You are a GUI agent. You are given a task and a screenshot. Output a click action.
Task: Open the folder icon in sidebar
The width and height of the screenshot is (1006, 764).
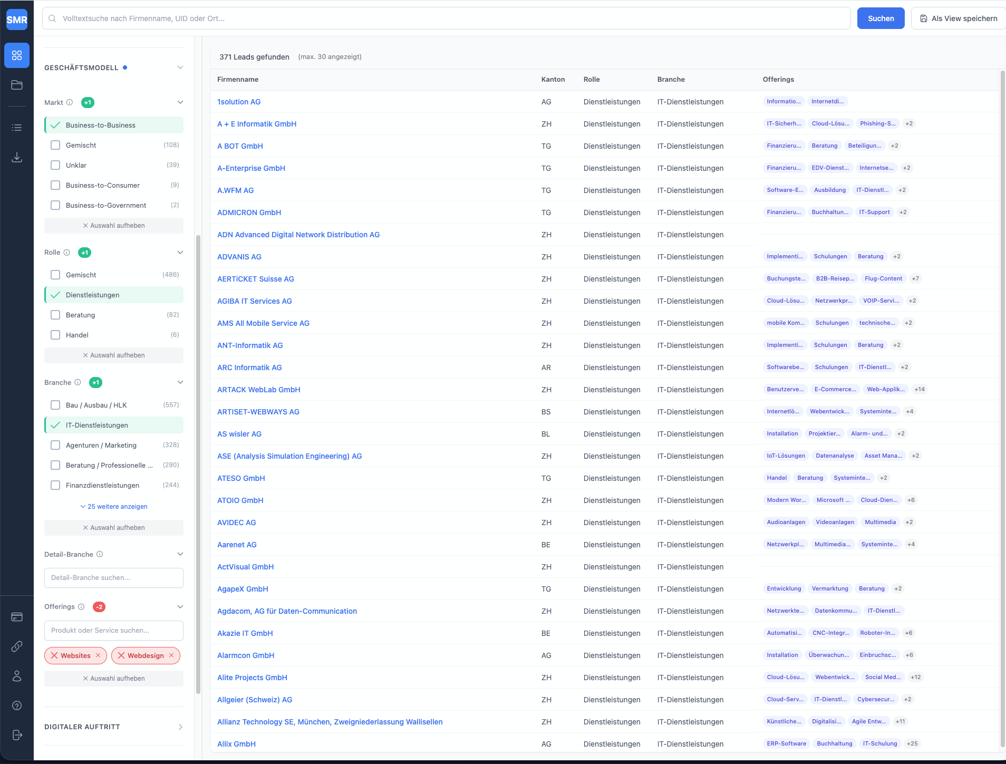(17, 85)
